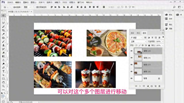Select the Rectangular Marquee tool

coord(3,19)
